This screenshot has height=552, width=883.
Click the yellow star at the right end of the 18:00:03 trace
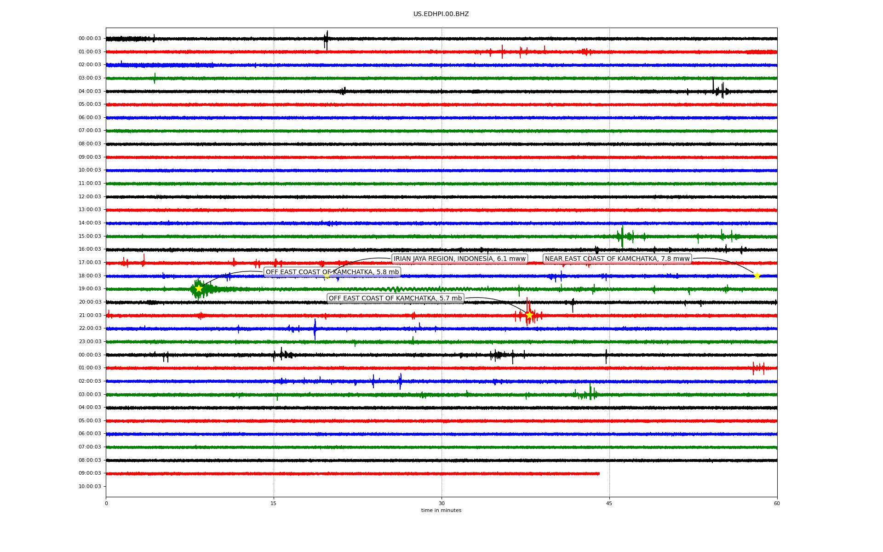757,276
